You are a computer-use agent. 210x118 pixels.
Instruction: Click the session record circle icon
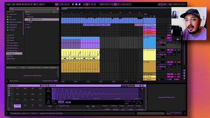coord(95,4)
